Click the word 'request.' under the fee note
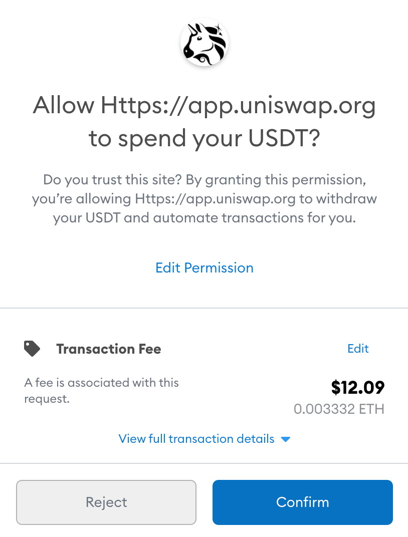 (x=47, y=399)
